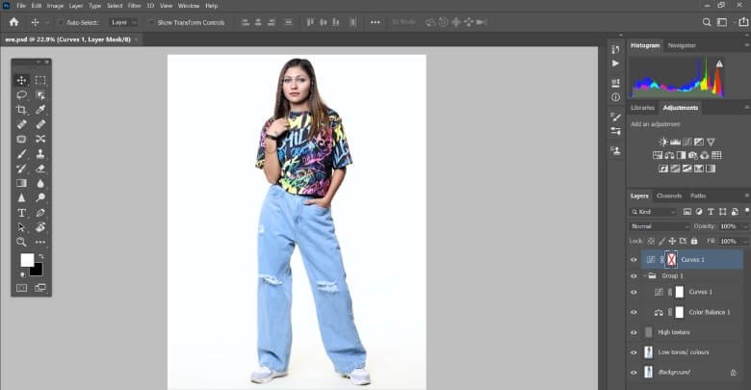Change the screen mode
Screen dimensions: 751x390
coord(40,288)
